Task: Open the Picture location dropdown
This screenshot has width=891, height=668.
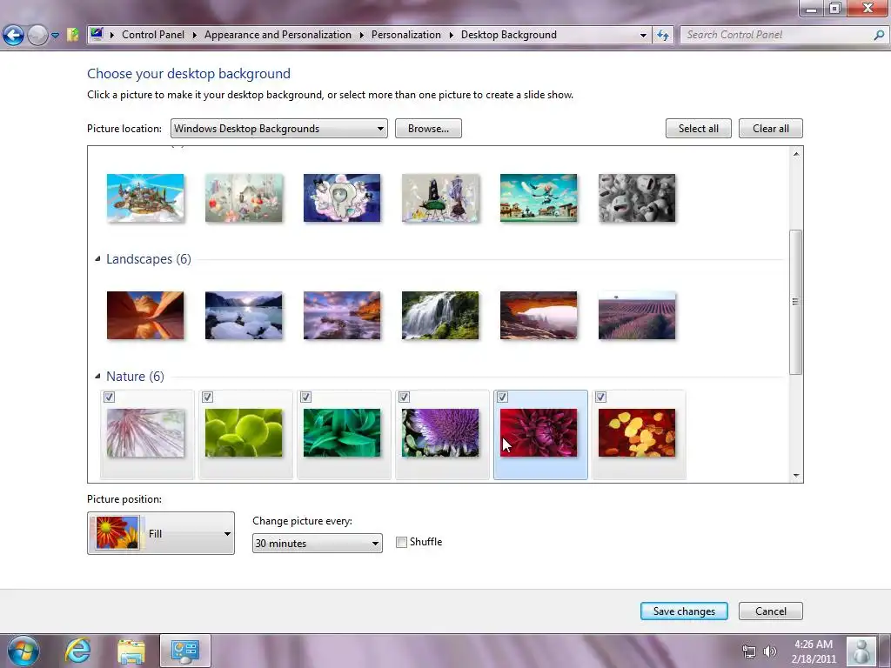Action: [279, 129]
